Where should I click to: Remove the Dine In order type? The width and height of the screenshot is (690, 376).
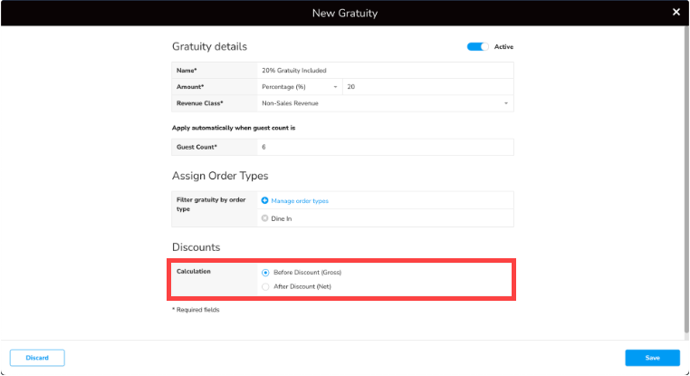[265, 217]
